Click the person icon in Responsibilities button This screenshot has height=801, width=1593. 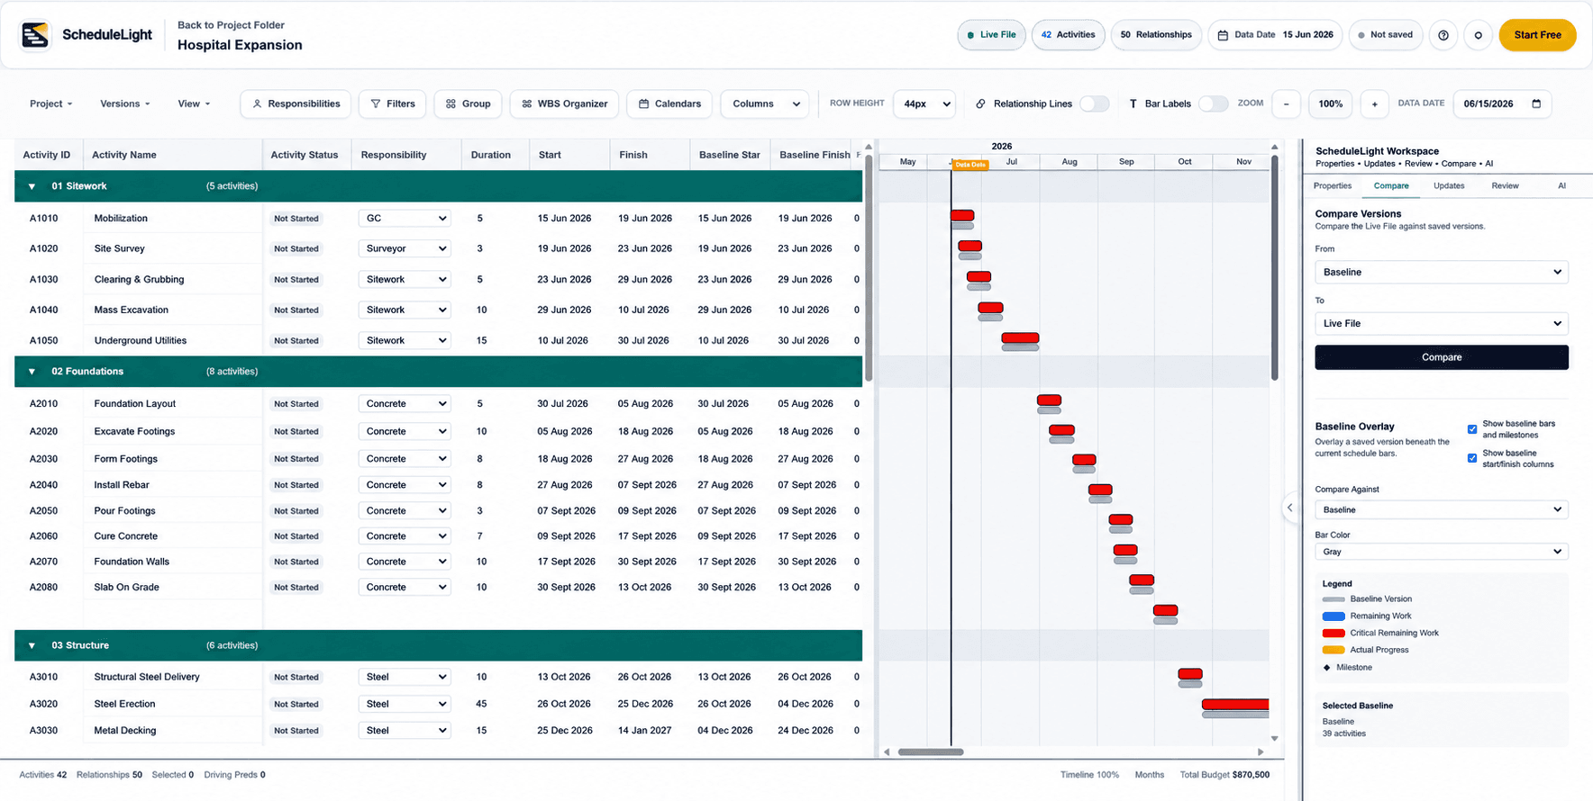point(257,103)
